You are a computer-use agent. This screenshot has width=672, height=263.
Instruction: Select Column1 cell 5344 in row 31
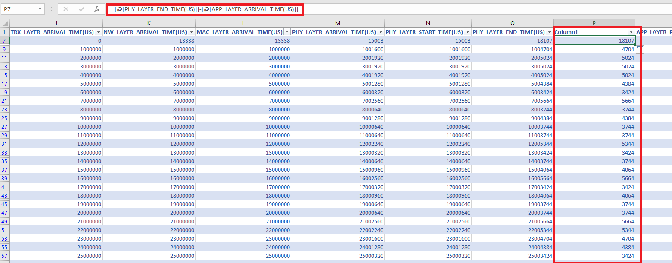coord(594,144)
